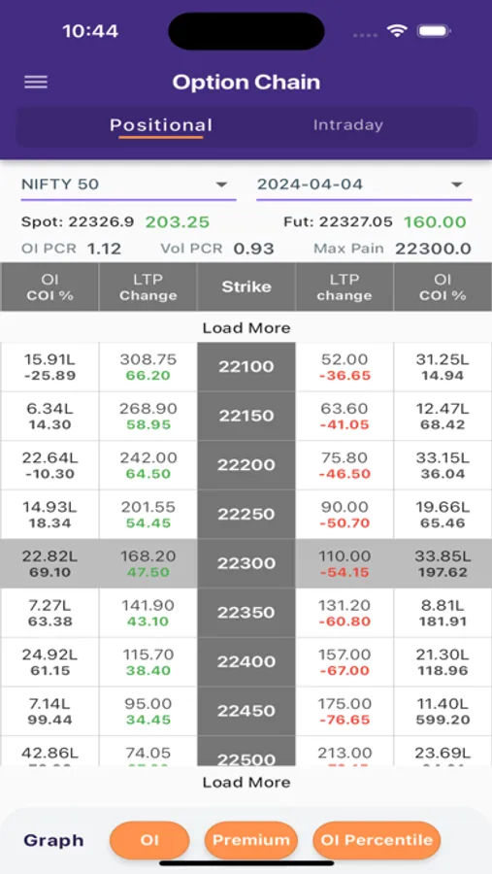
Task: Tap the put LTP cell 52.00
Action: pos(344,367)
